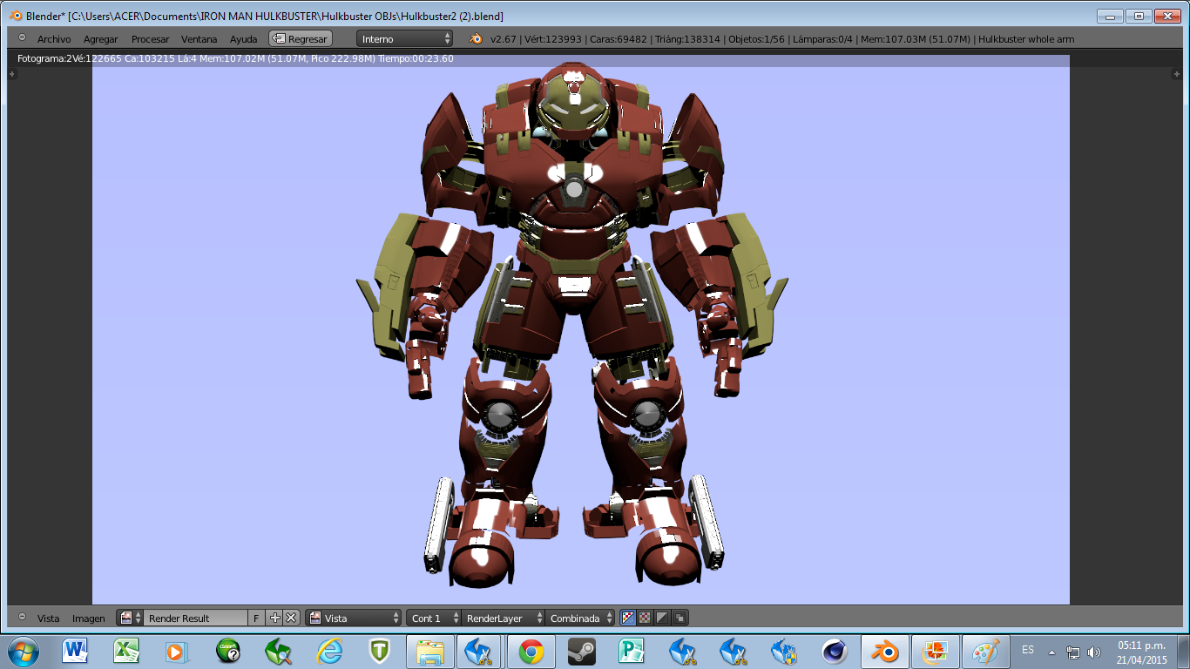Open the Ayuda menu
The height and width of the screenshot is (669, 1190).
(243, 39)
